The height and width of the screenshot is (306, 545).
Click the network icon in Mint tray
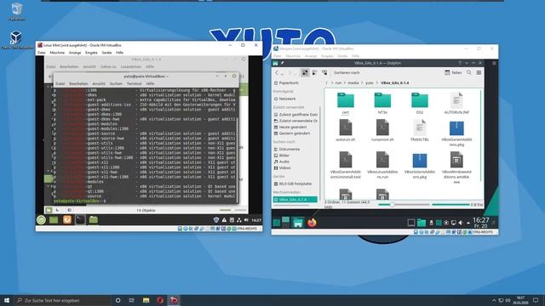tap(238, 220)
